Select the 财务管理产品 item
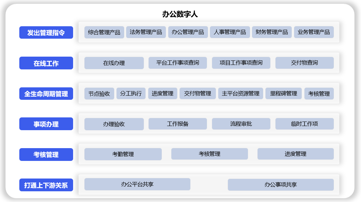The height and width of the screenshot is (202, 361). [272, 32]
